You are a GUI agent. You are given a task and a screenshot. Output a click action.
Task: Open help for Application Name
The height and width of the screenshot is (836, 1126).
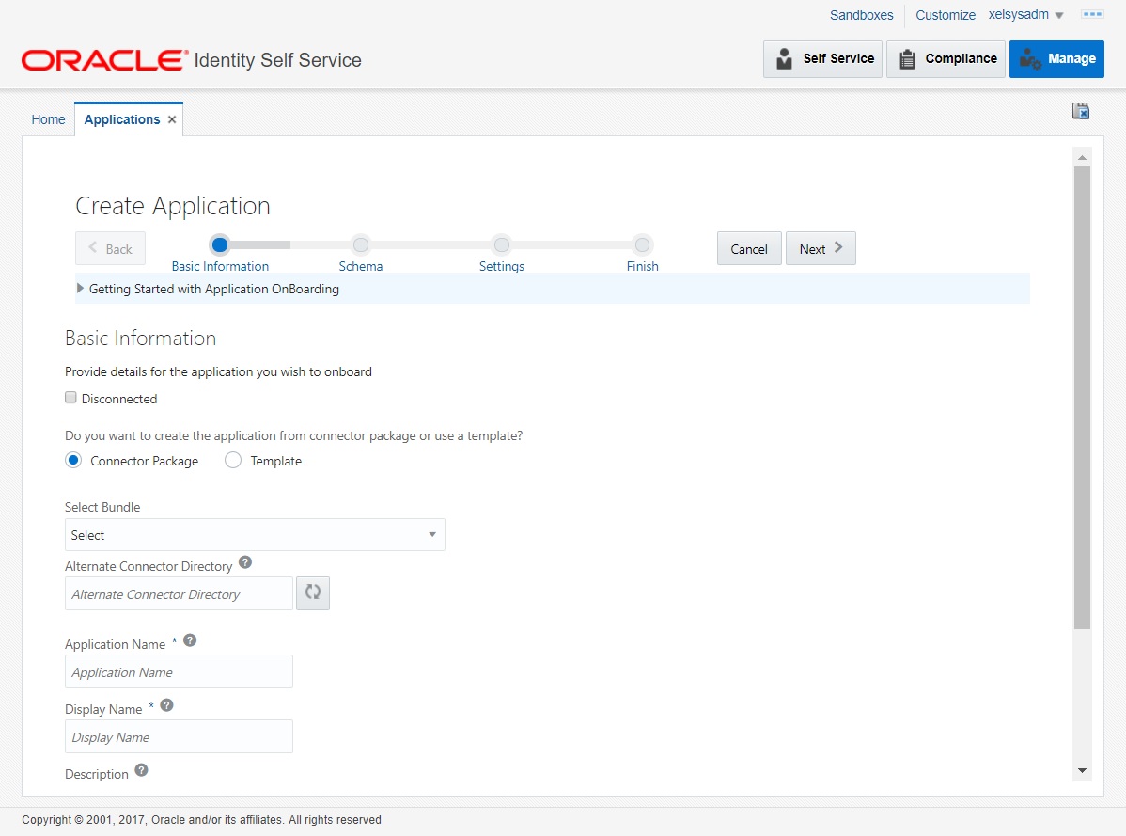pos(189,639)
